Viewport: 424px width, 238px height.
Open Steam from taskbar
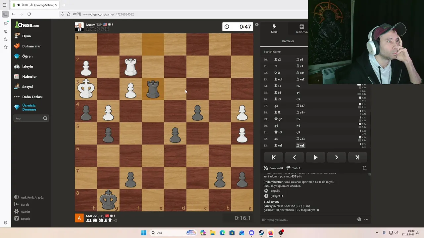click(x=261, y=233)
